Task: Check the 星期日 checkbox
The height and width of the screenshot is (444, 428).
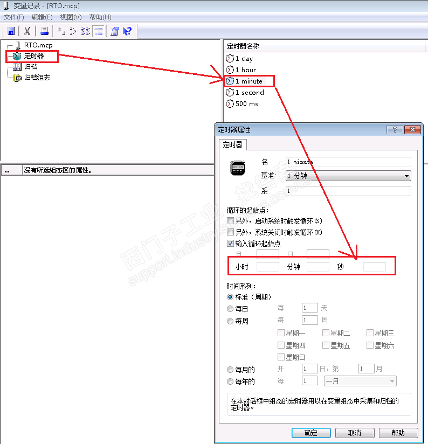Action: [x=281, y=357]
